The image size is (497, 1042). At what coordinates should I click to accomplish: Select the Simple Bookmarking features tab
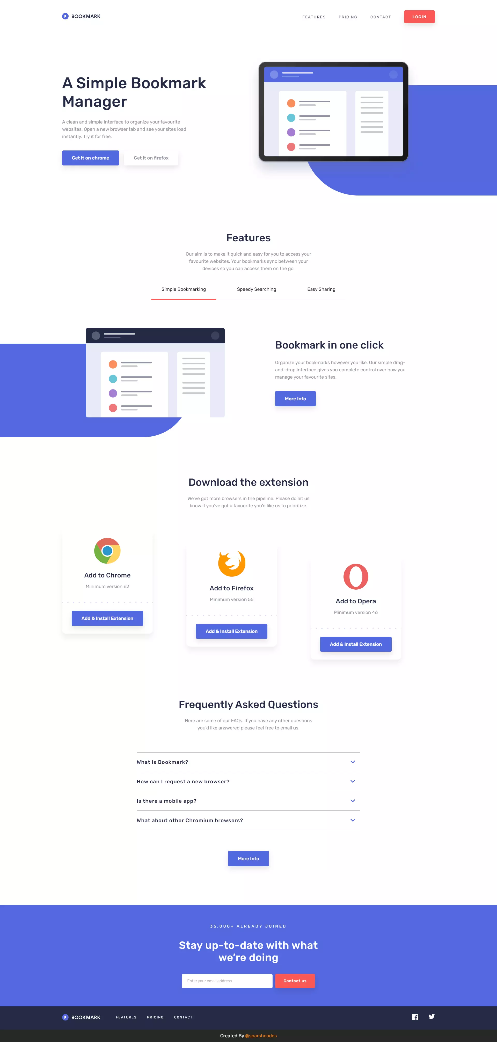(184, 289)
